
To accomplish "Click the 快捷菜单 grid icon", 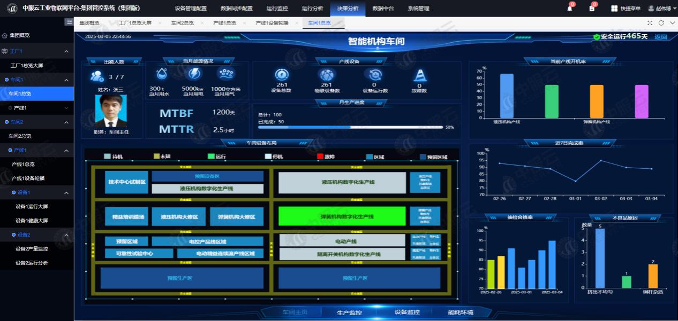I will click(x=614, y=9).
